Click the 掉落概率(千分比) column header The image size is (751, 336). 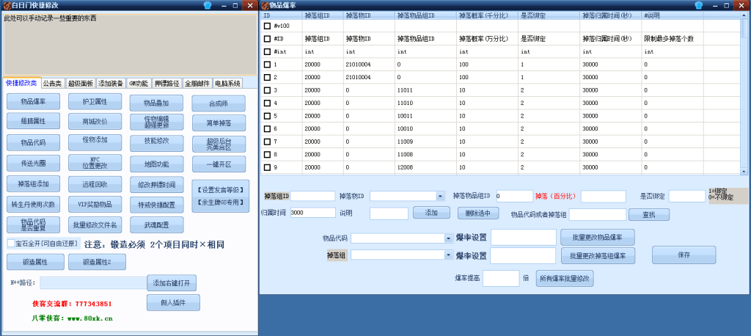coord(487,15)
